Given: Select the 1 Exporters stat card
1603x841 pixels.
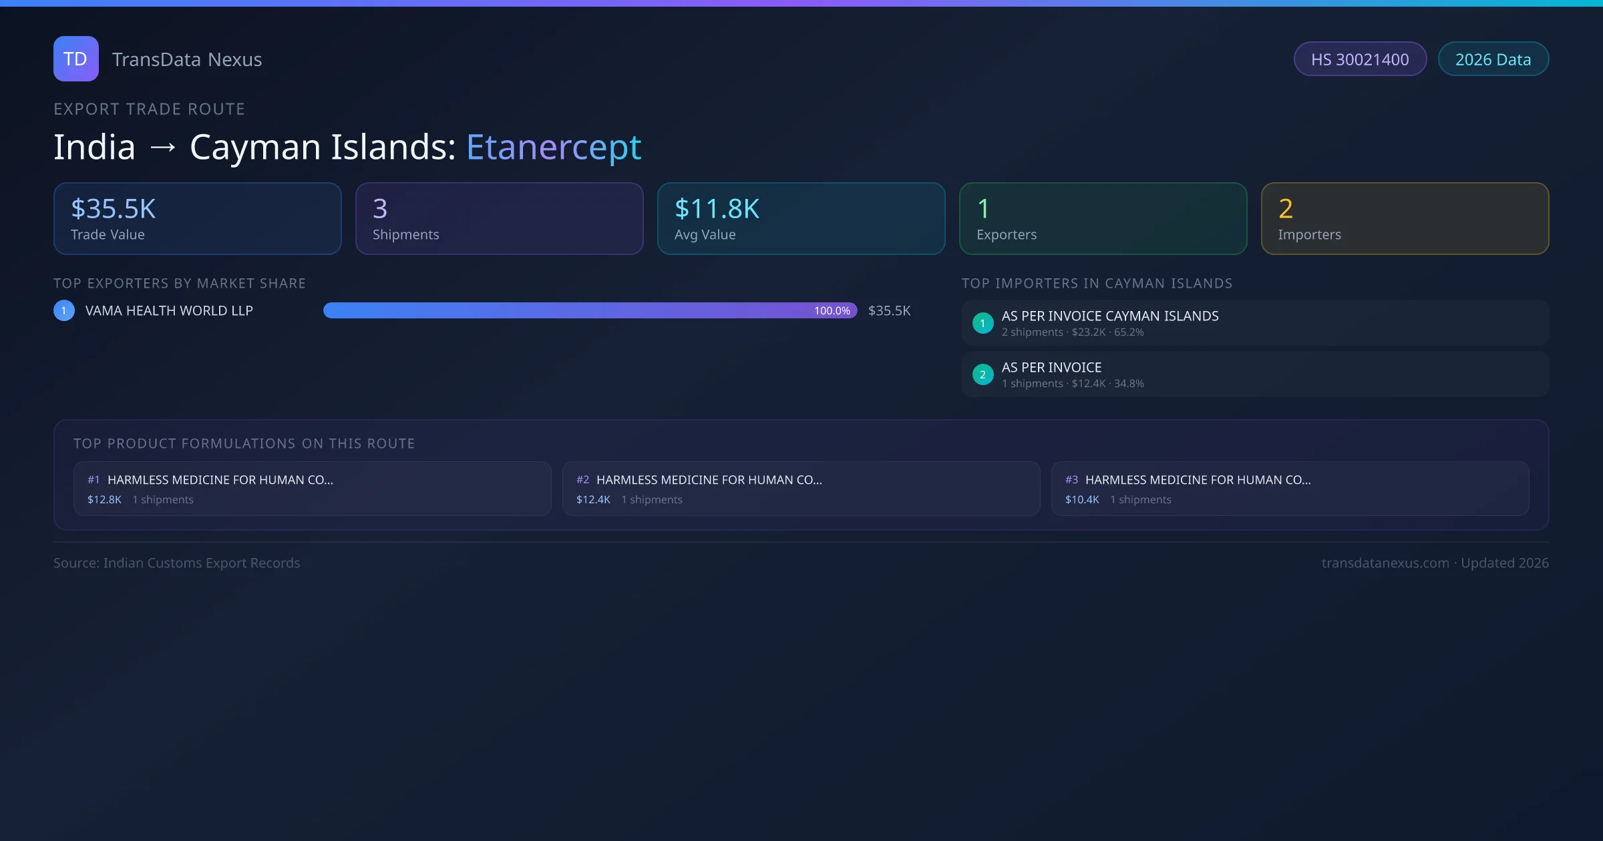Looking at the screenshot, I should (x=1103, y=219).
